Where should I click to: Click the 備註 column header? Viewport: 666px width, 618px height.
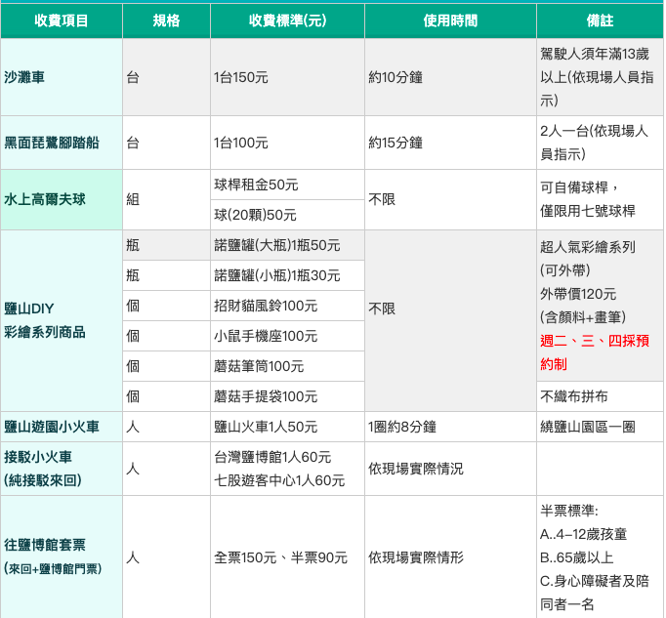tap(600, 21)
